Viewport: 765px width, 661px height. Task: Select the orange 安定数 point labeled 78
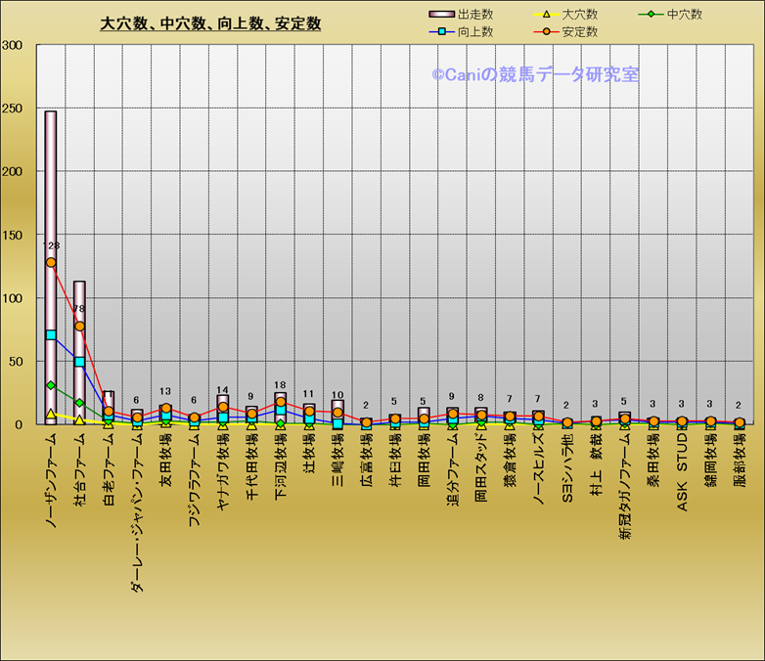[79, 327]
